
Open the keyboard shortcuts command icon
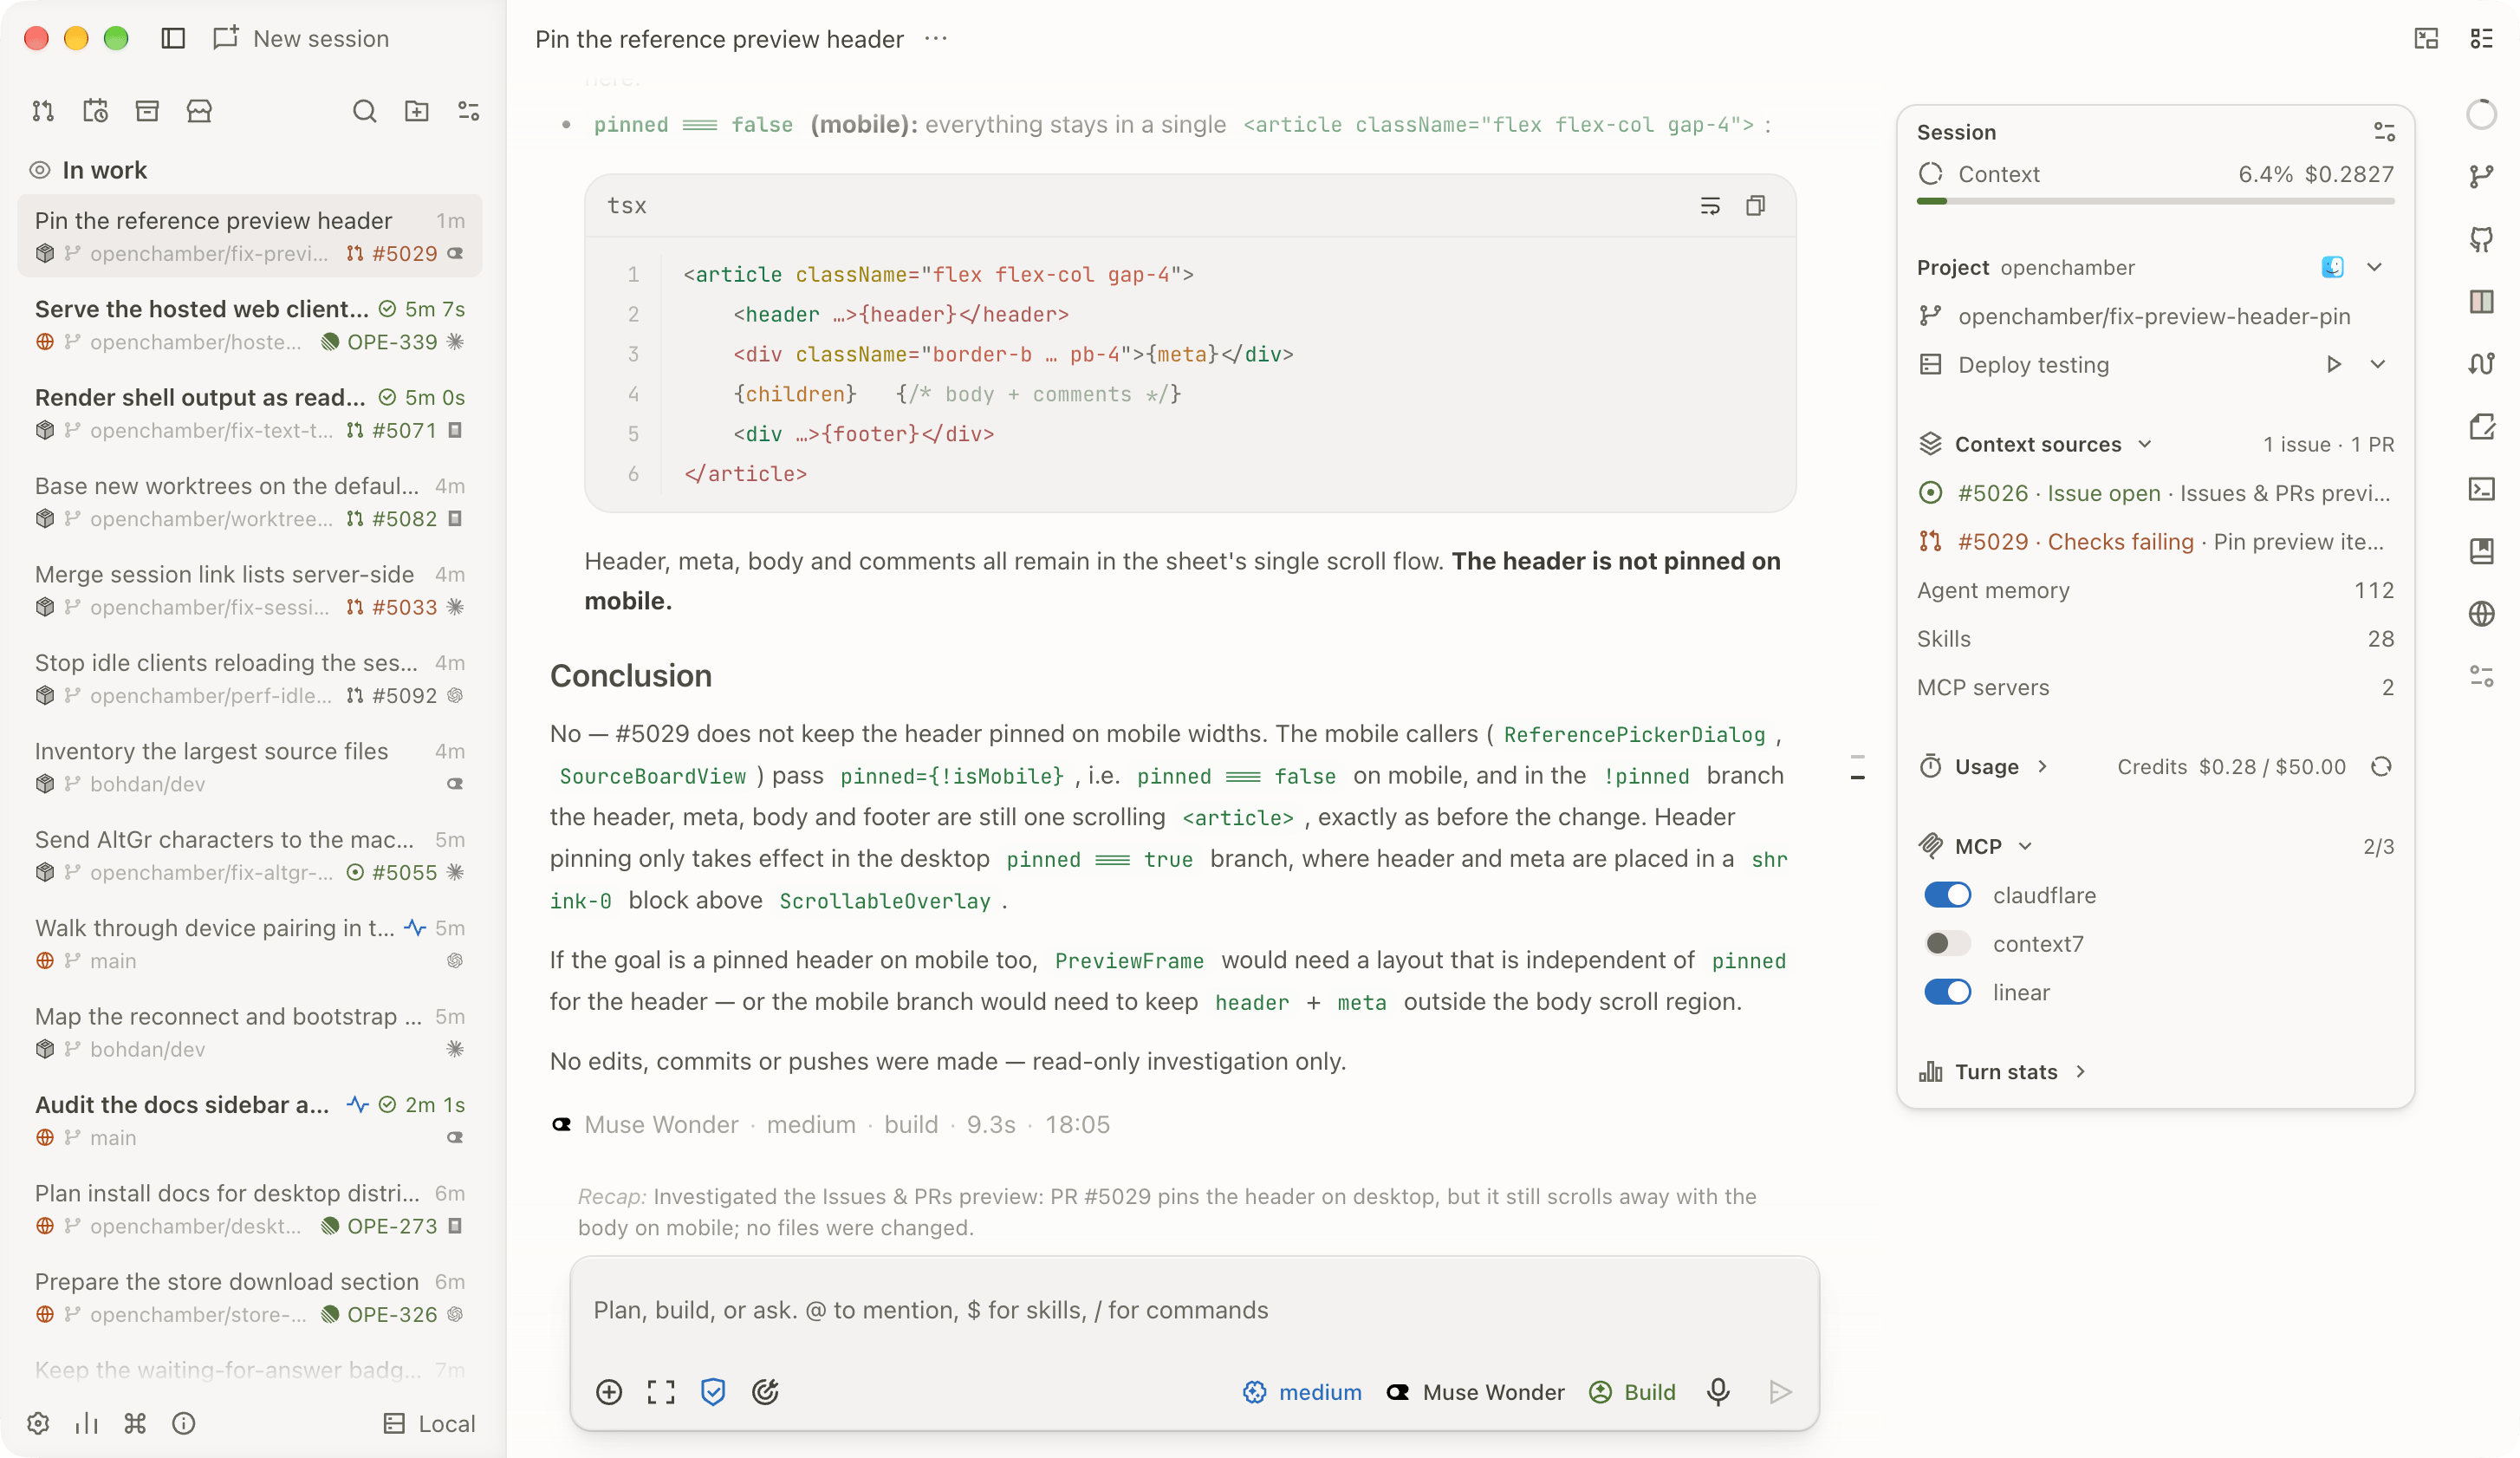coord(135,1423)
